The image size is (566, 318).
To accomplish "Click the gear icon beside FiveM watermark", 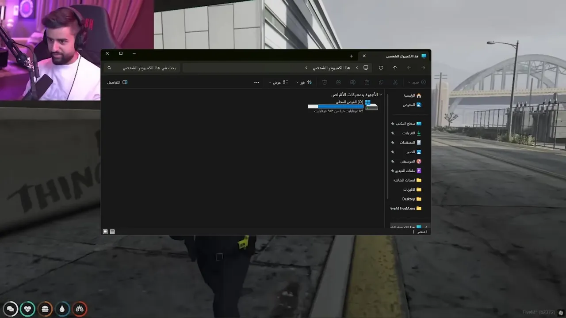I will coord(561,312).
